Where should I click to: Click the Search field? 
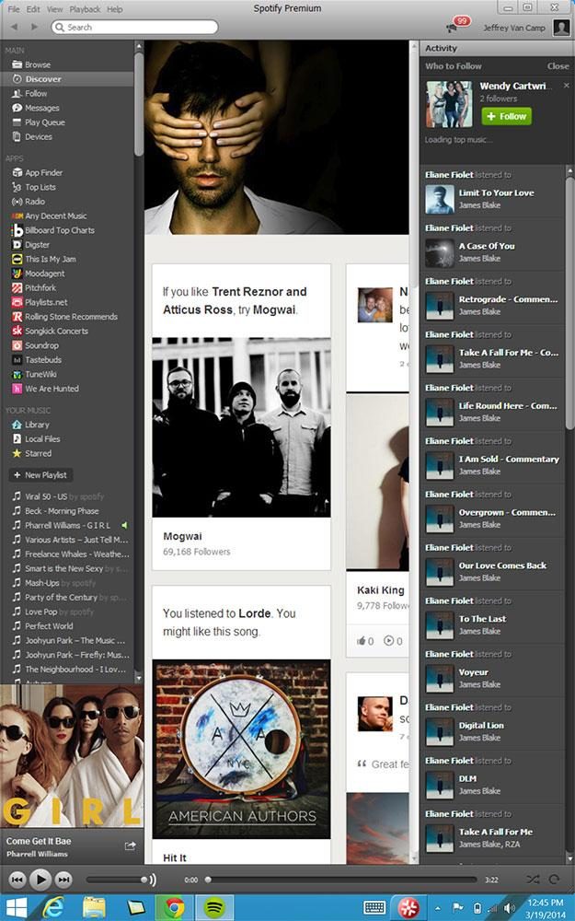click(x=135, y=27)
